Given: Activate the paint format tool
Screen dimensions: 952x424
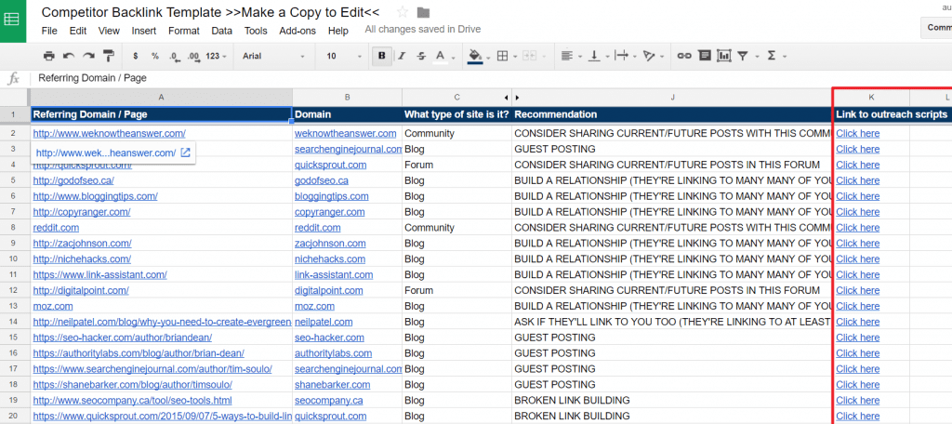Looking at the screenshot, I should click(x=109, y=56).
